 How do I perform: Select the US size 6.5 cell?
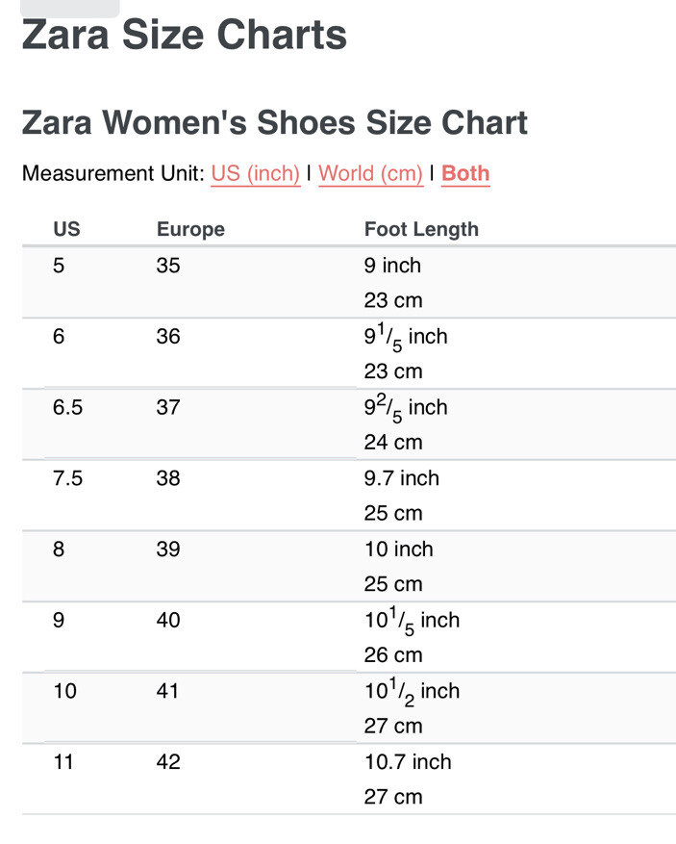(x=67, y=407)
